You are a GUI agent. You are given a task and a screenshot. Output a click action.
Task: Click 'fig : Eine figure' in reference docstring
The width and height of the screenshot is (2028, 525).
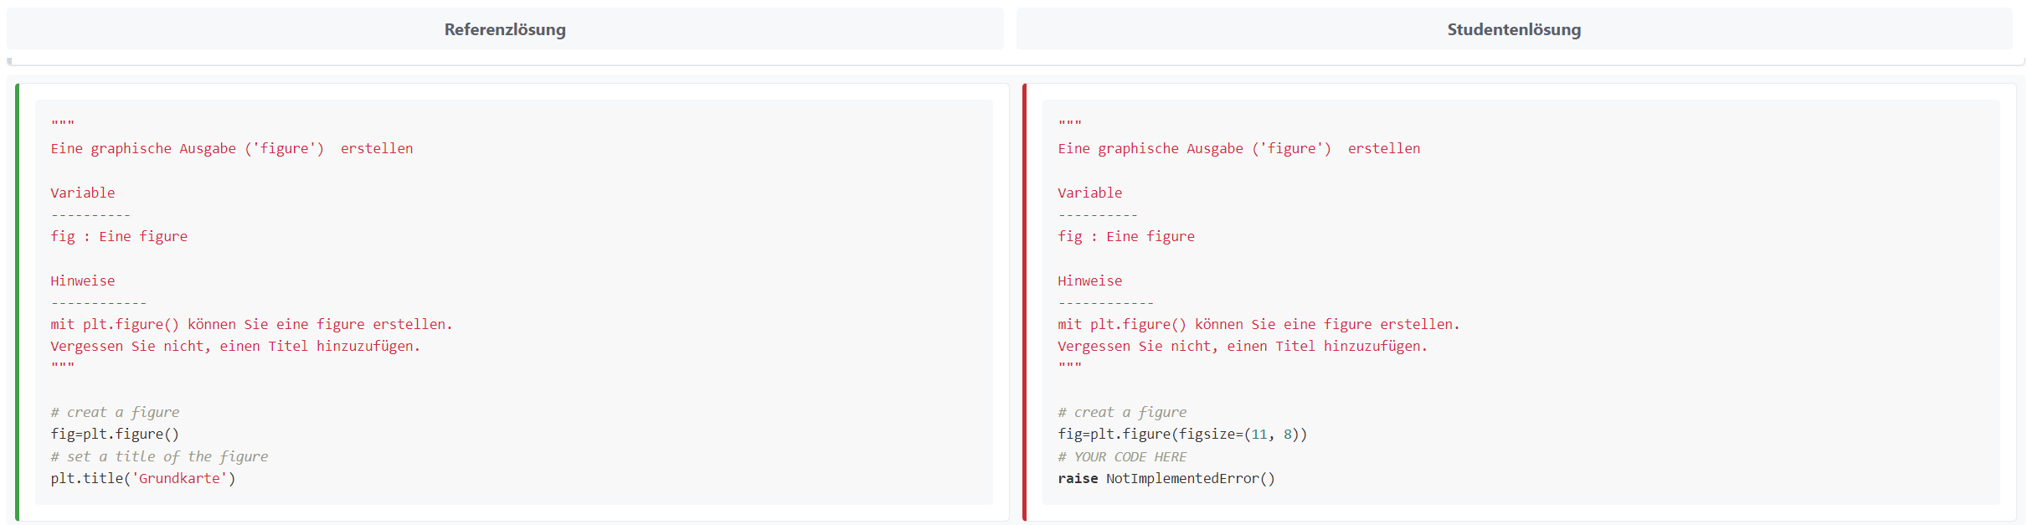[119, 236]
